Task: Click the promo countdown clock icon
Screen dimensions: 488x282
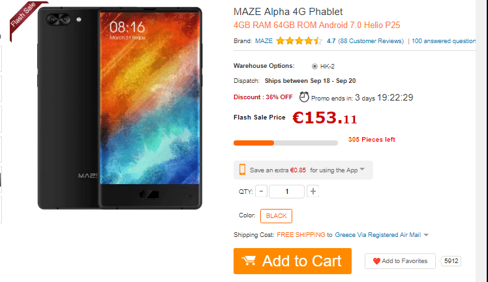Action: pos(304,97)
